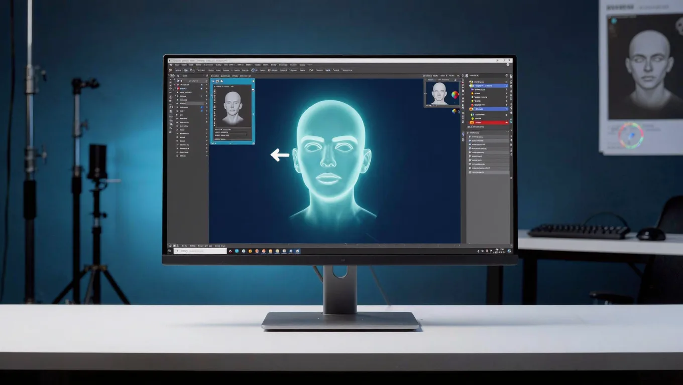Select the red-highlighted layer row
Image resolution: width=683 pixels, height=385 pixels.
[489, 122]
